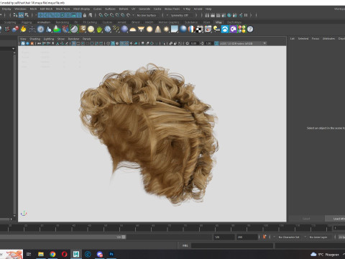The height and width of the screenshot is (259, 345).
Task: Click the range slider end handle
Action: coord(124,237)
